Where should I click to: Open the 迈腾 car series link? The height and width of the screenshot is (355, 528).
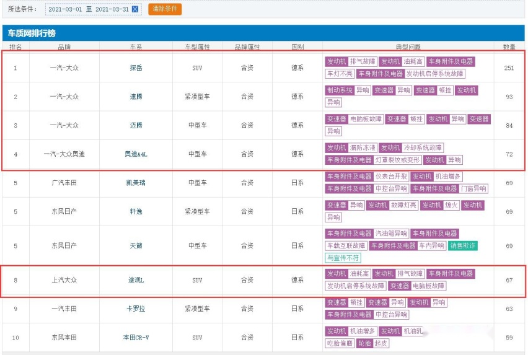(136, 125)
